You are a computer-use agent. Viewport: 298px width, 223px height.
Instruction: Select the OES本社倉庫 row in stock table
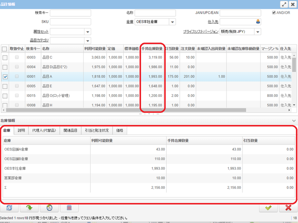(149, 168)
